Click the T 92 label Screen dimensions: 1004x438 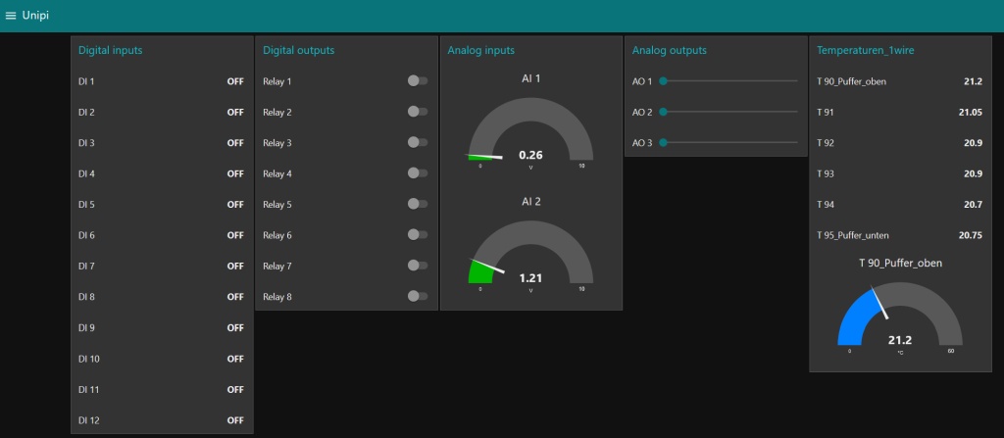click(826, 143)
